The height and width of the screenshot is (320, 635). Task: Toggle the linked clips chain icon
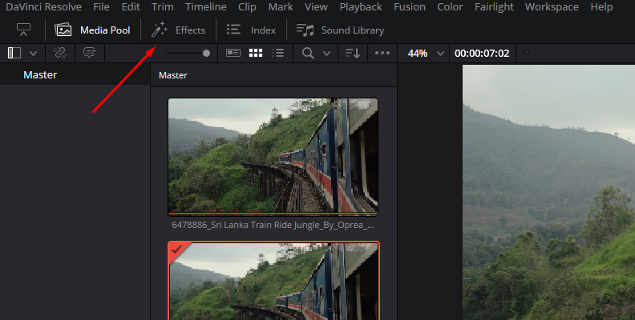[x=59, y=53]
